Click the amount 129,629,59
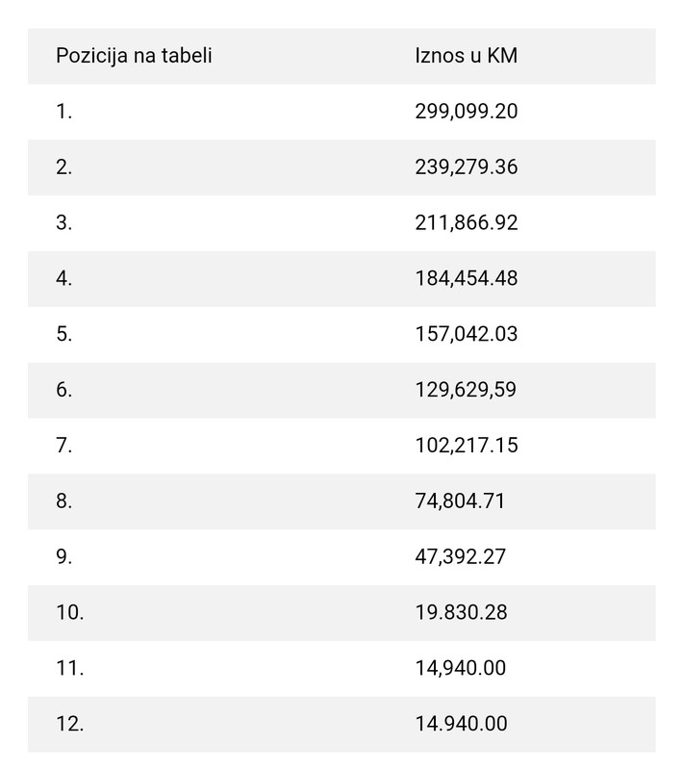 (x=466, y=390)
